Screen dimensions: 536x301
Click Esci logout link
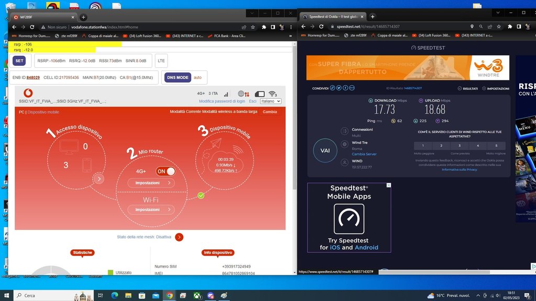(253, 101)
